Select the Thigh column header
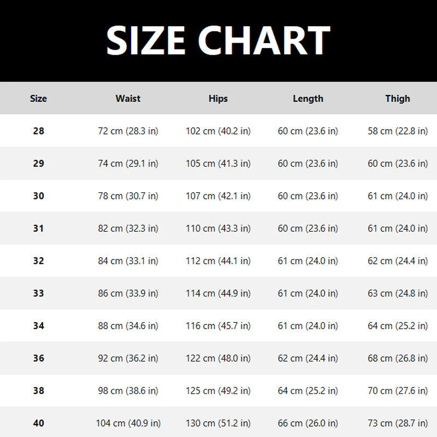 398,98
